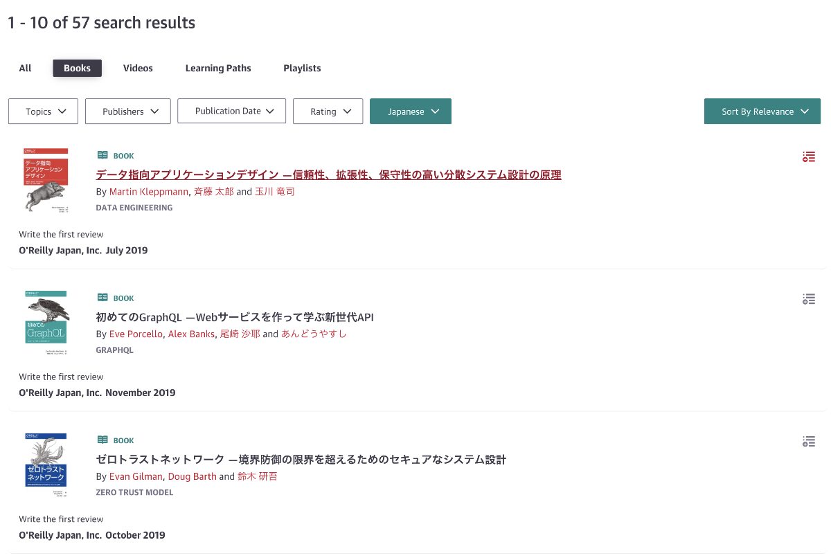View author 玉川 竜司
Image resolution: width=831 pixels, height=558 pixels.
275,192
